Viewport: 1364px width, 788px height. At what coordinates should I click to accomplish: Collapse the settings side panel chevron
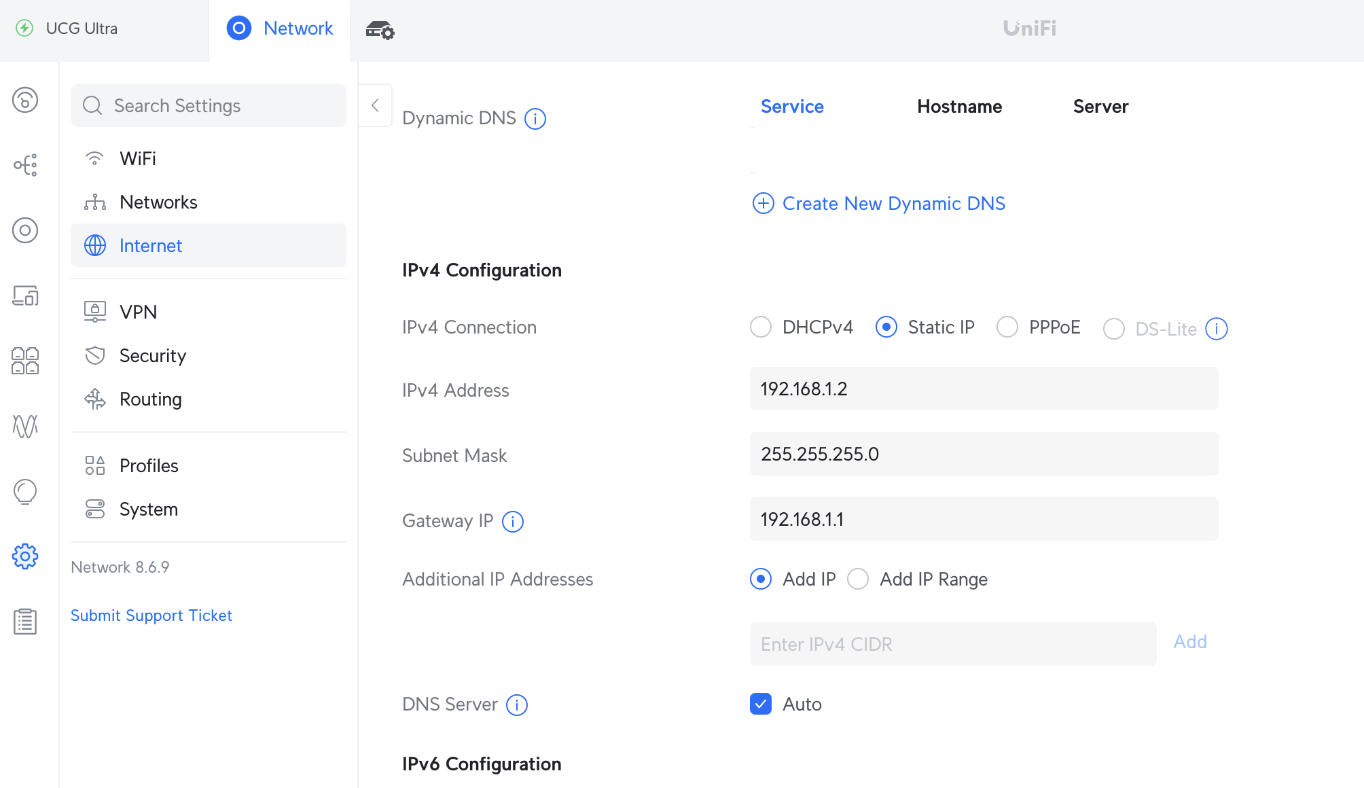375,105
